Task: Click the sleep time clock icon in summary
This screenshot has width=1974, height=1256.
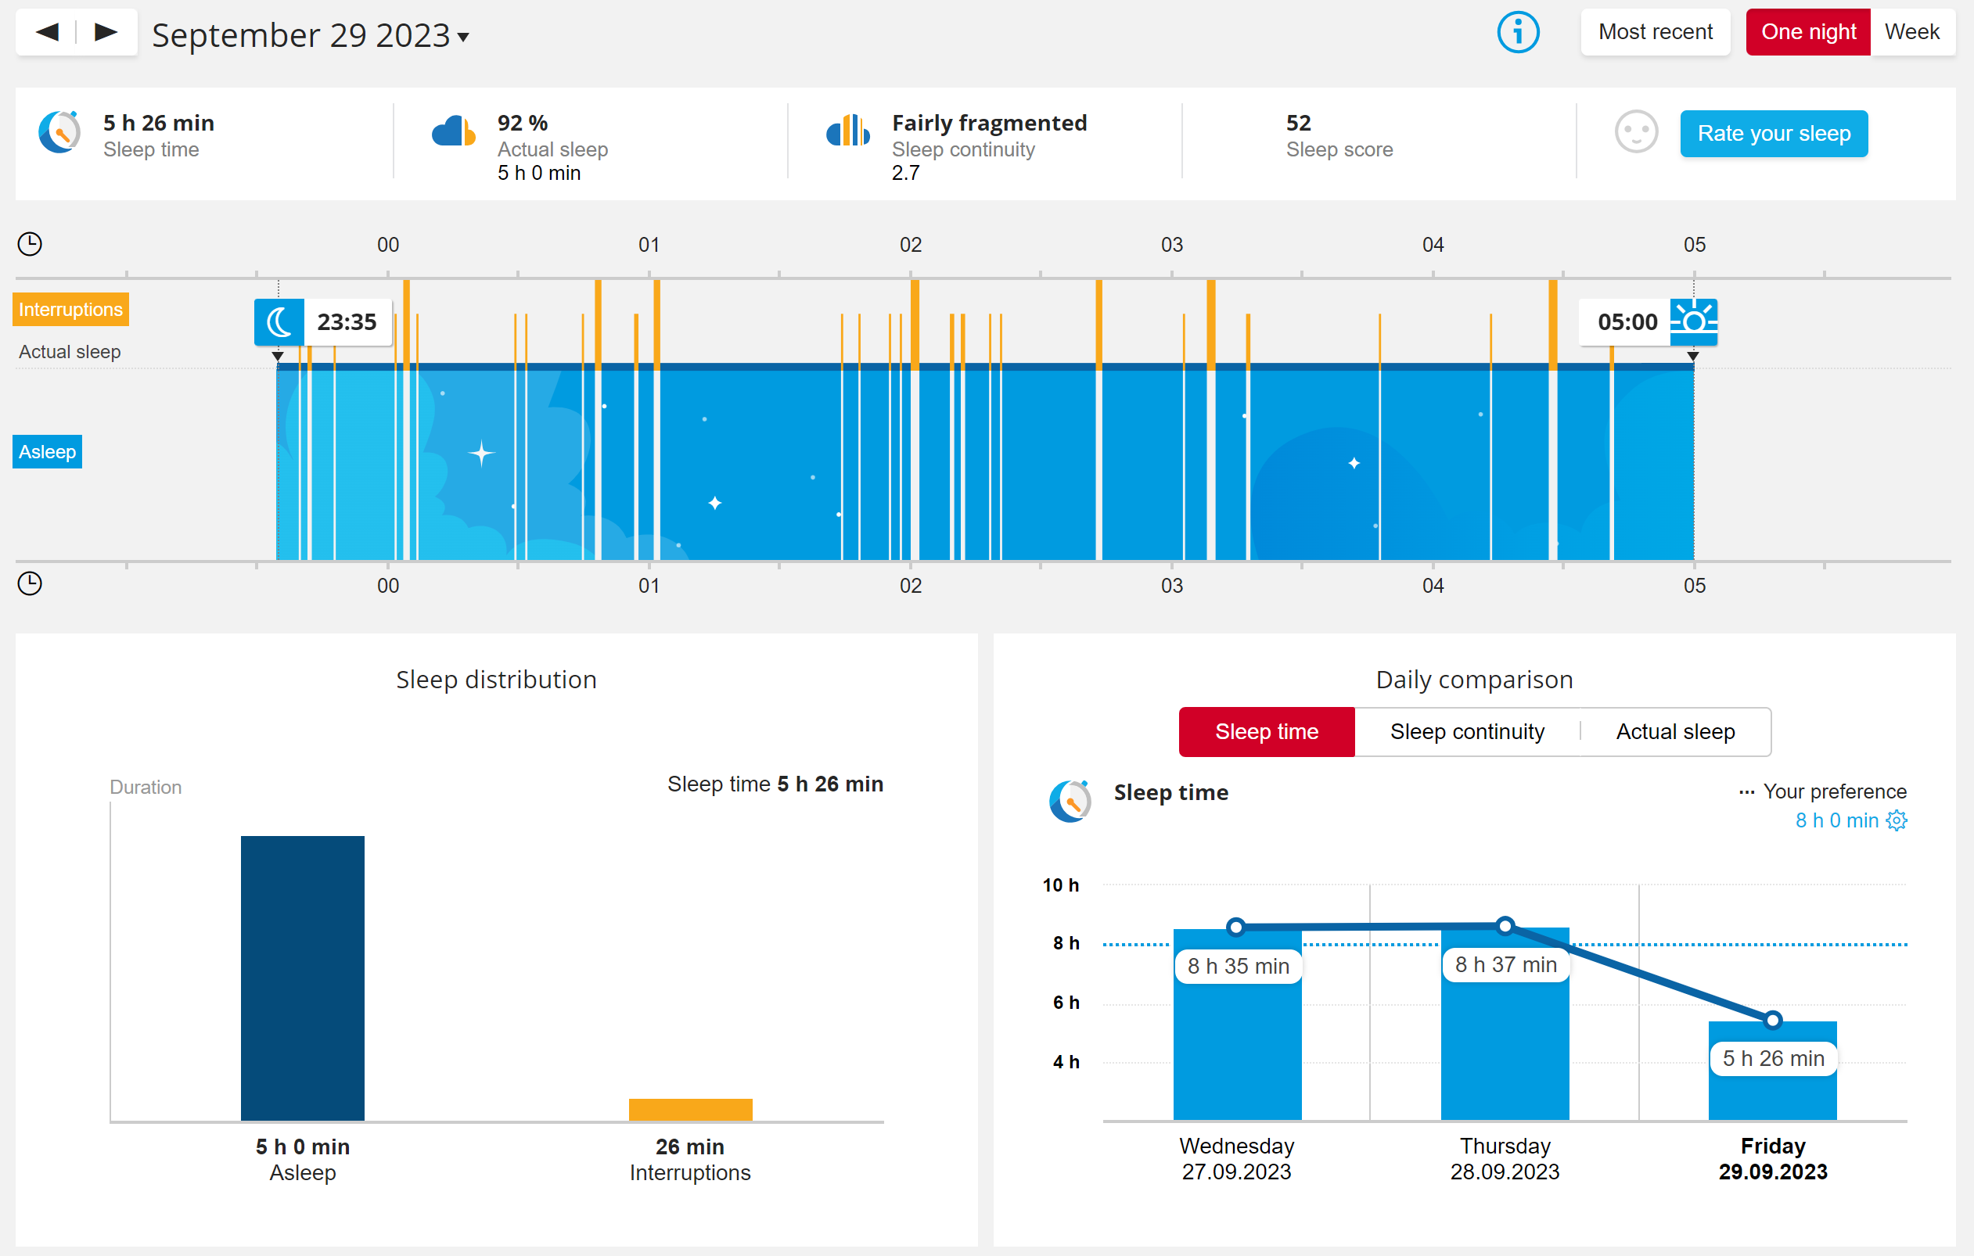Action: point(59,133)
